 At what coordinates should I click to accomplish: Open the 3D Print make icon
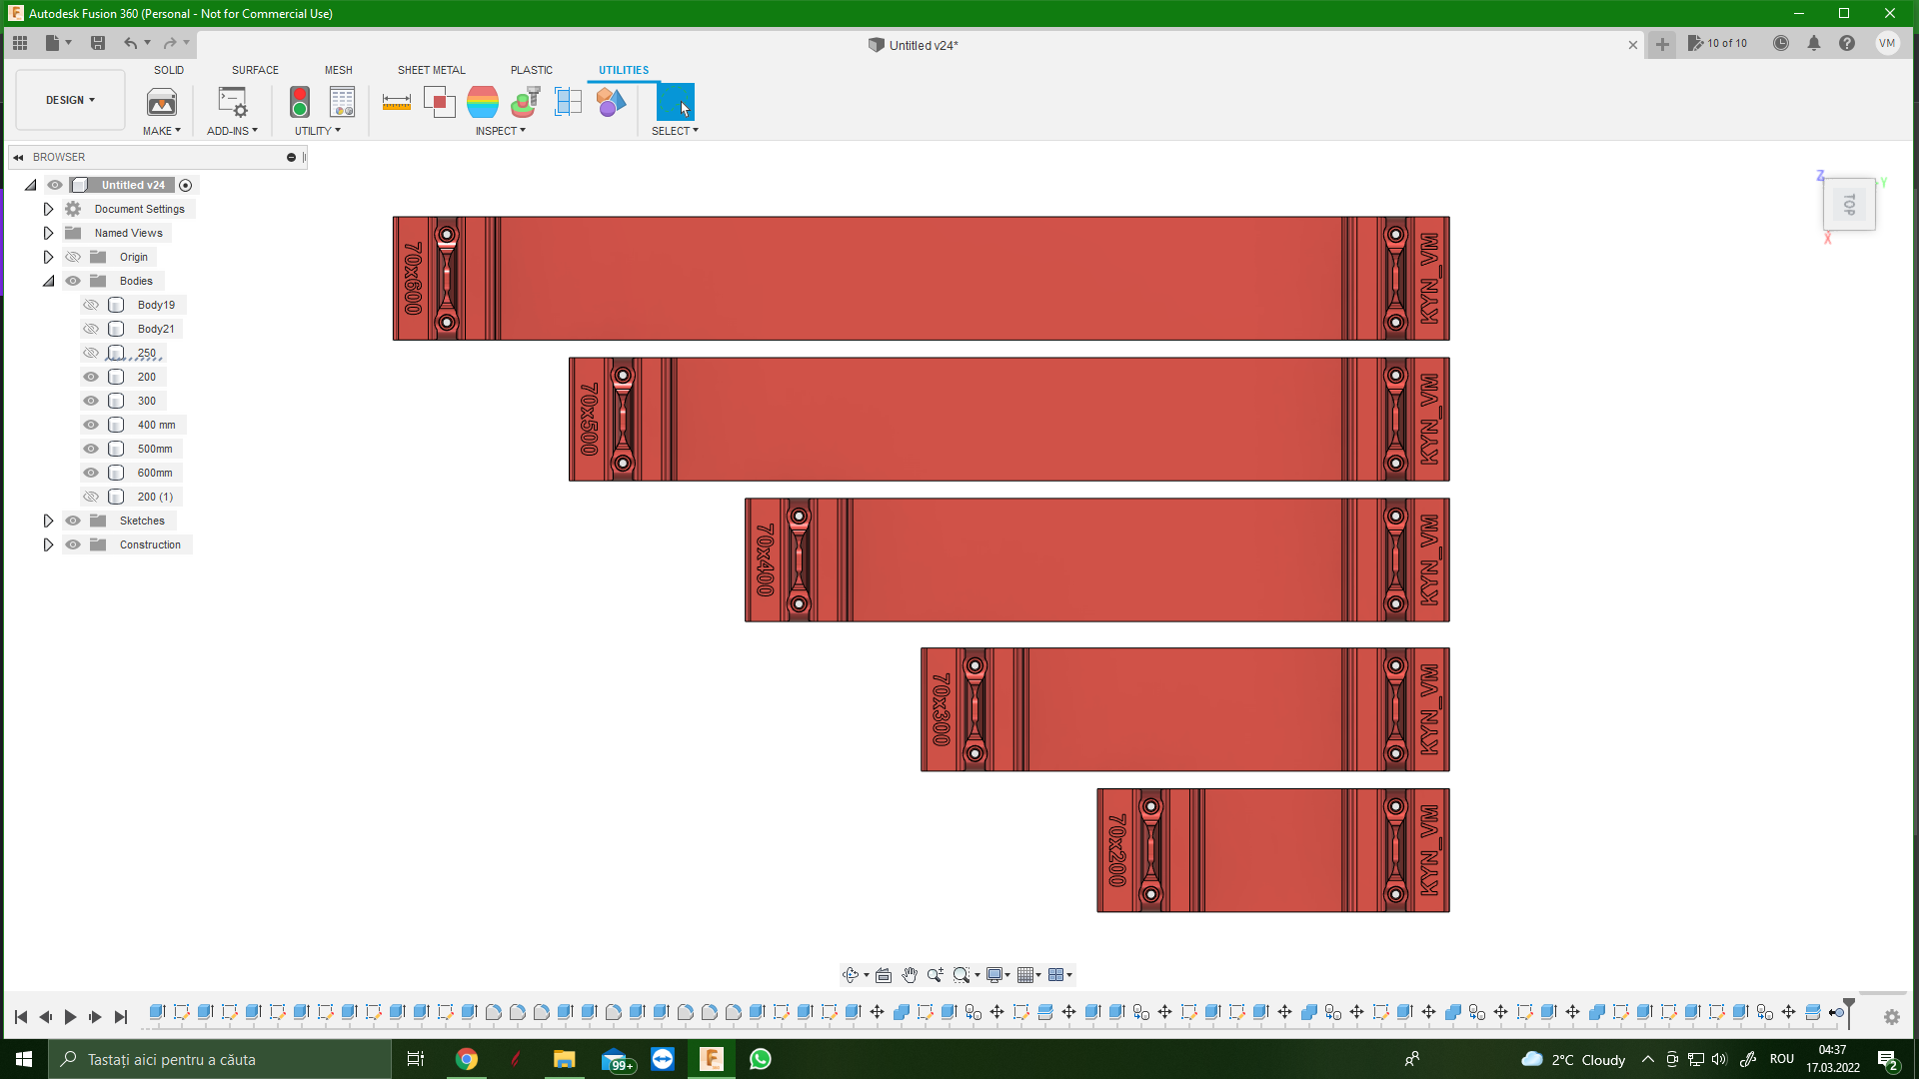tap(162, 102)
